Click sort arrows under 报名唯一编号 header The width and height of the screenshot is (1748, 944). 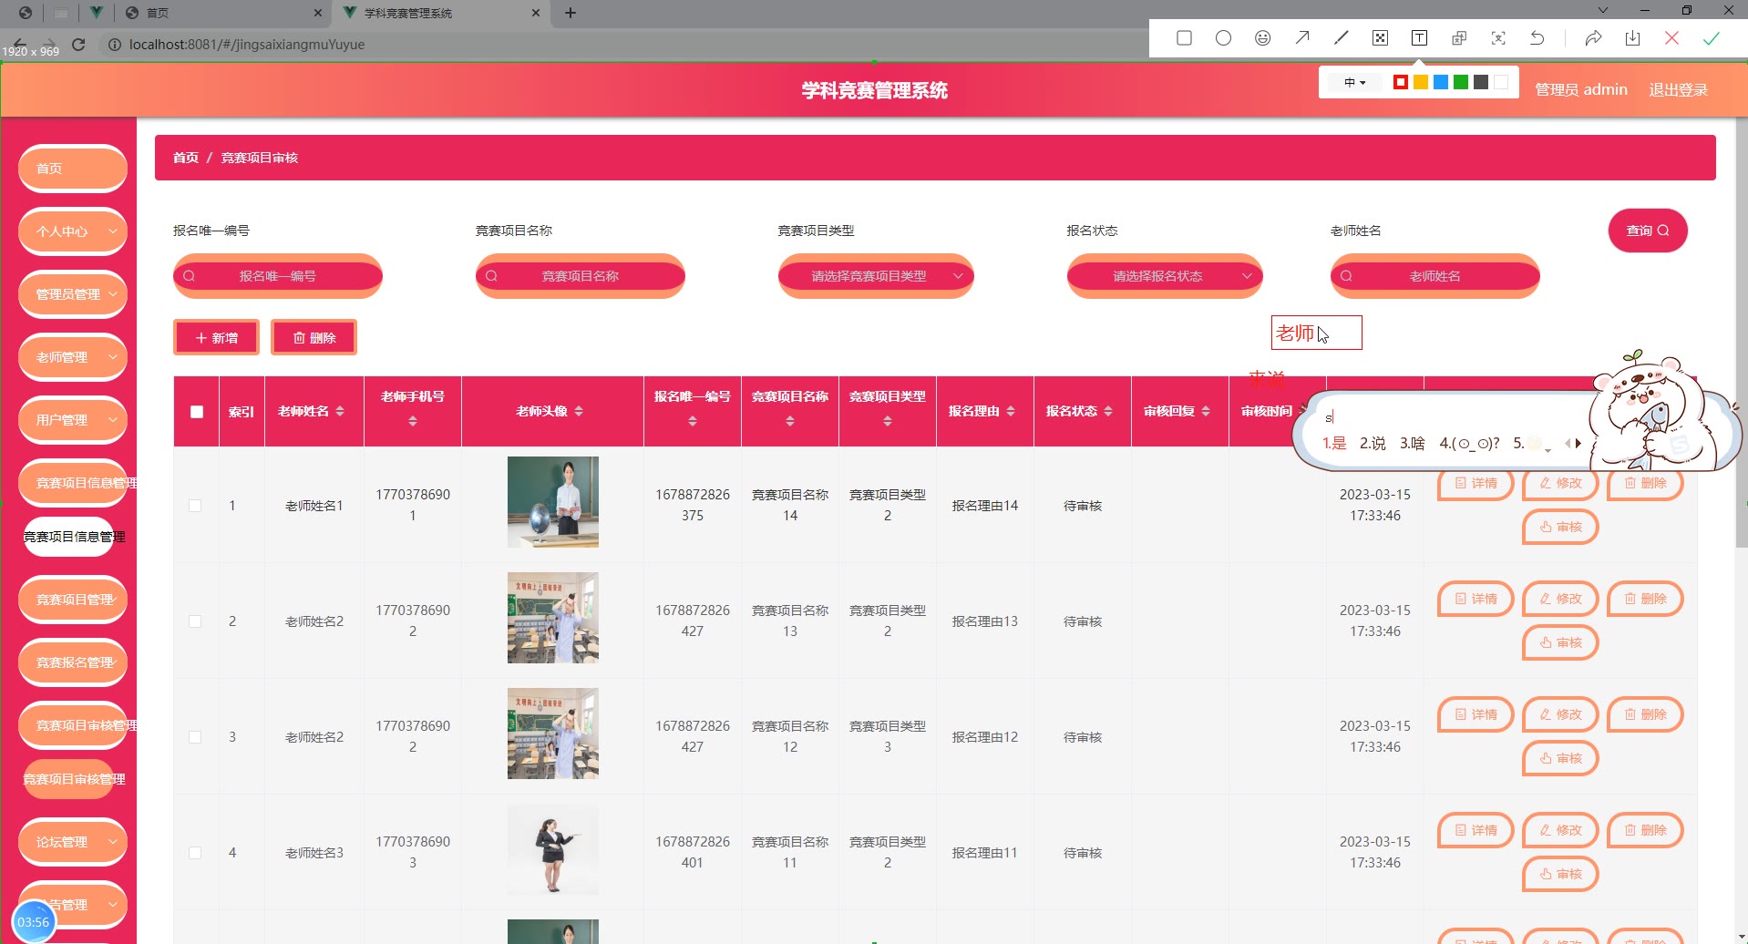(693, 421)
